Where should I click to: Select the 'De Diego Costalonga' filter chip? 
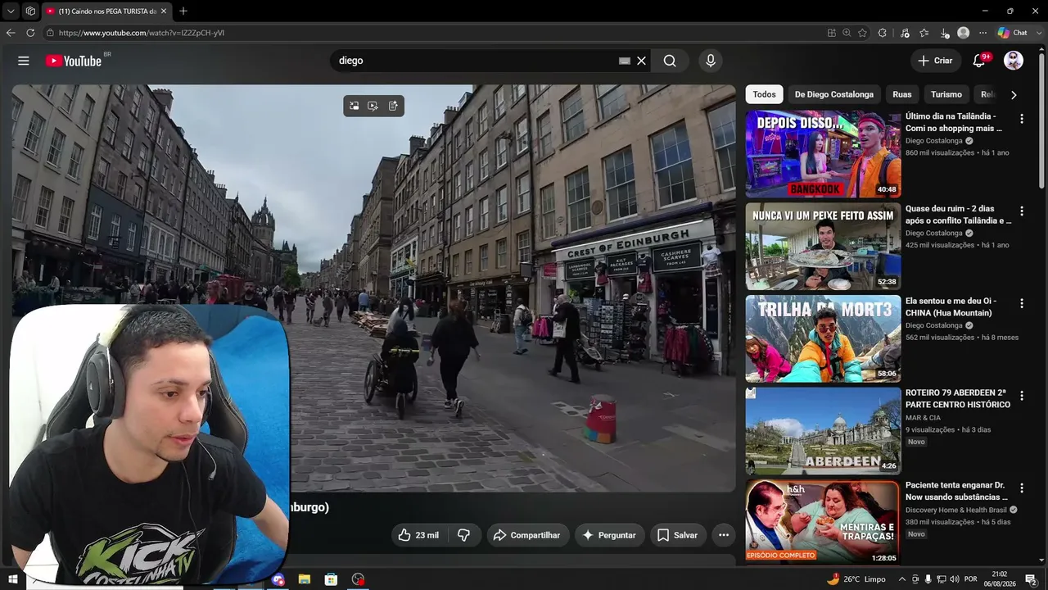point(834,94)
